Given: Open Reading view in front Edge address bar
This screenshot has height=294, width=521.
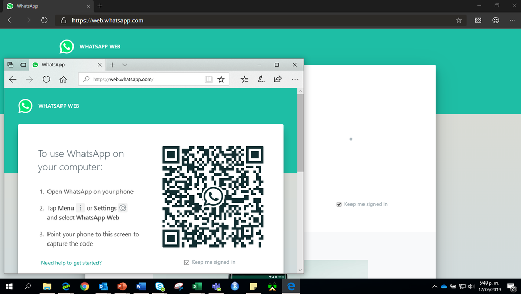Looking at the screenshot, I should [x=208, y=79].
